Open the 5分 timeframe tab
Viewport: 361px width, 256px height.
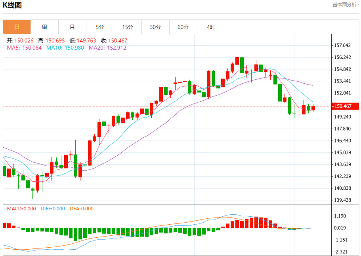[x=100, y=27]
